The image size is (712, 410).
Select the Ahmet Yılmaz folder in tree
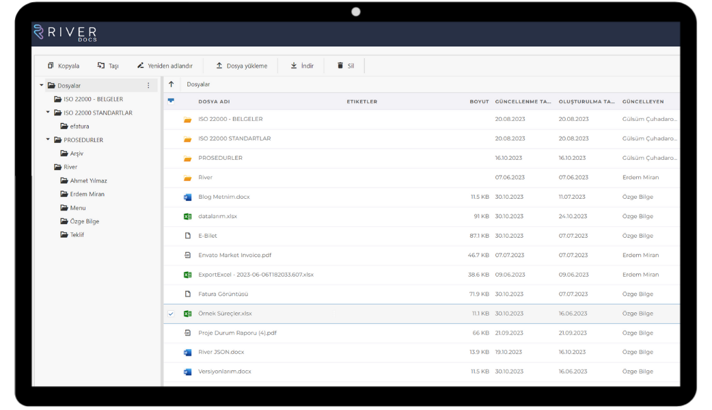(x=88, y=181)
